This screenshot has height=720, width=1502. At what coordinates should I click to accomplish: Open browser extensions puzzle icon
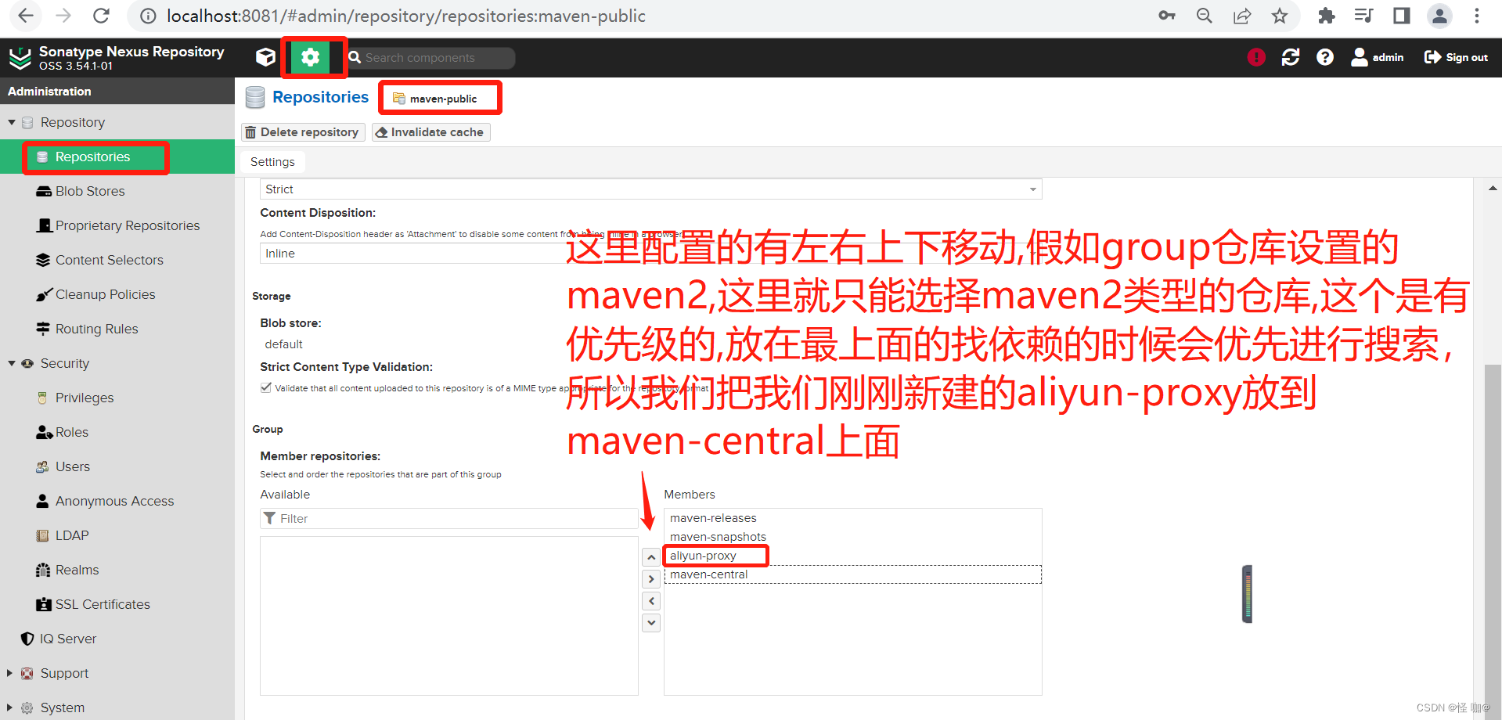pos(1327,16)
